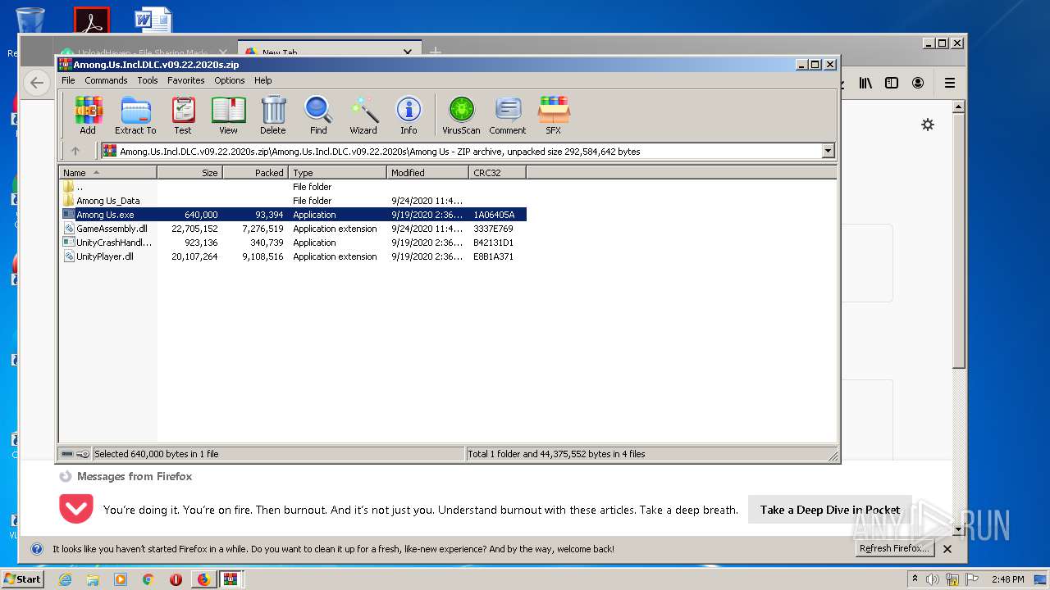Image resolution: width=1050 pixels, height=590 pixels.
Task: Open the Find magnifier tool
Action: (318, 116)
